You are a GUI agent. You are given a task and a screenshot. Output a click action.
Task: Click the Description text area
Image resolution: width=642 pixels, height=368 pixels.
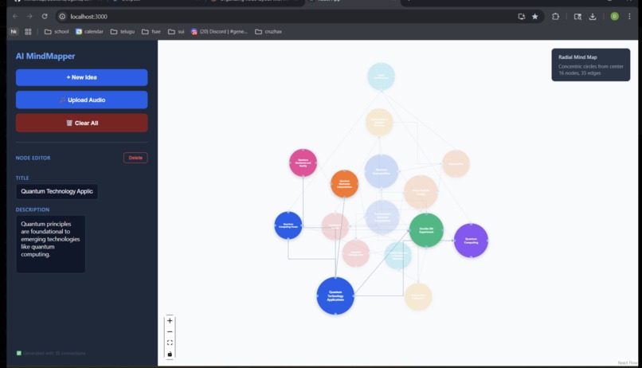click(x=51, y=244)
